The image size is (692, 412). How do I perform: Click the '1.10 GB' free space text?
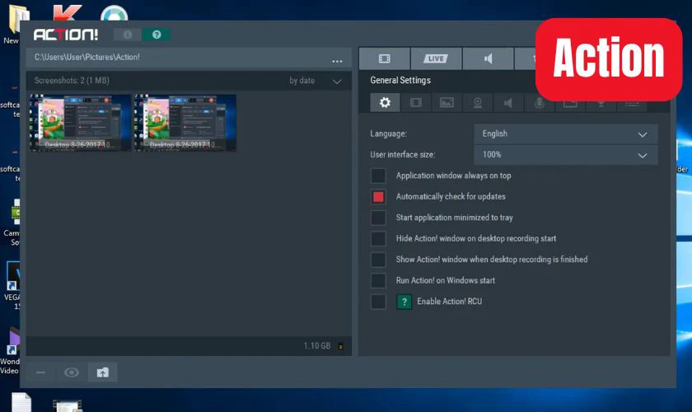(x=317, y=346)
